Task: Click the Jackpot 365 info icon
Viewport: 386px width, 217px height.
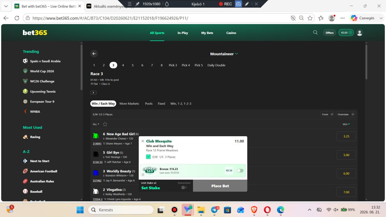Action: pyautogui.click(x=143, y=175)
